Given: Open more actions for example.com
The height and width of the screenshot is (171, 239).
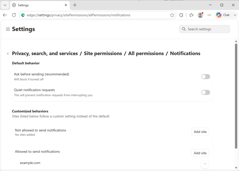Looking at the screenshot, I should tap(205, 164).
